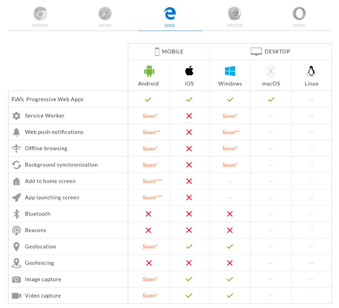Screen dimensions: 339x308
Task: Click Soon* for Service Worker on Android
Action: tap(150, 116)
